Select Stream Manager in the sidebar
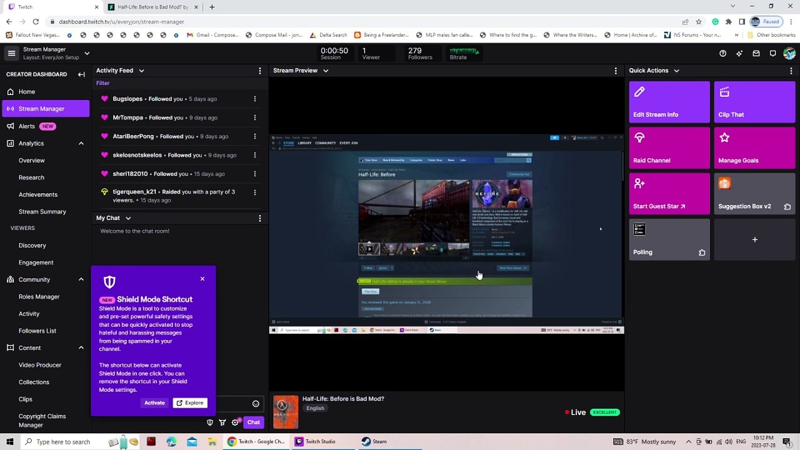The width and height of the screenshot is (800, 450). [45, 109]
